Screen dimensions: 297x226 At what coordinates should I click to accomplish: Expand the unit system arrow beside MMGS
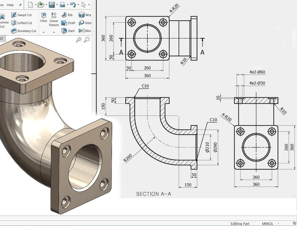[278, 224]
